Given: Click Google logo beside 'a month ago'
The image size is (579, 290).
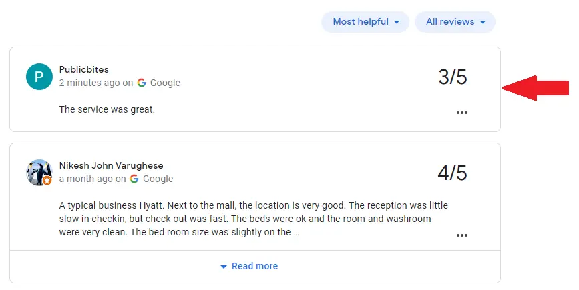Looking at the screenshot, I should click(x=134, y=179).
